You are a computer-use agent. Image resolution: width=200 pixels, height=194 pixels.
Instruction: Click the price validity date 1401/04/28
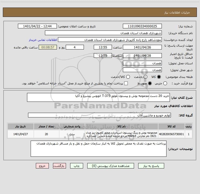(x=142, y=55)
